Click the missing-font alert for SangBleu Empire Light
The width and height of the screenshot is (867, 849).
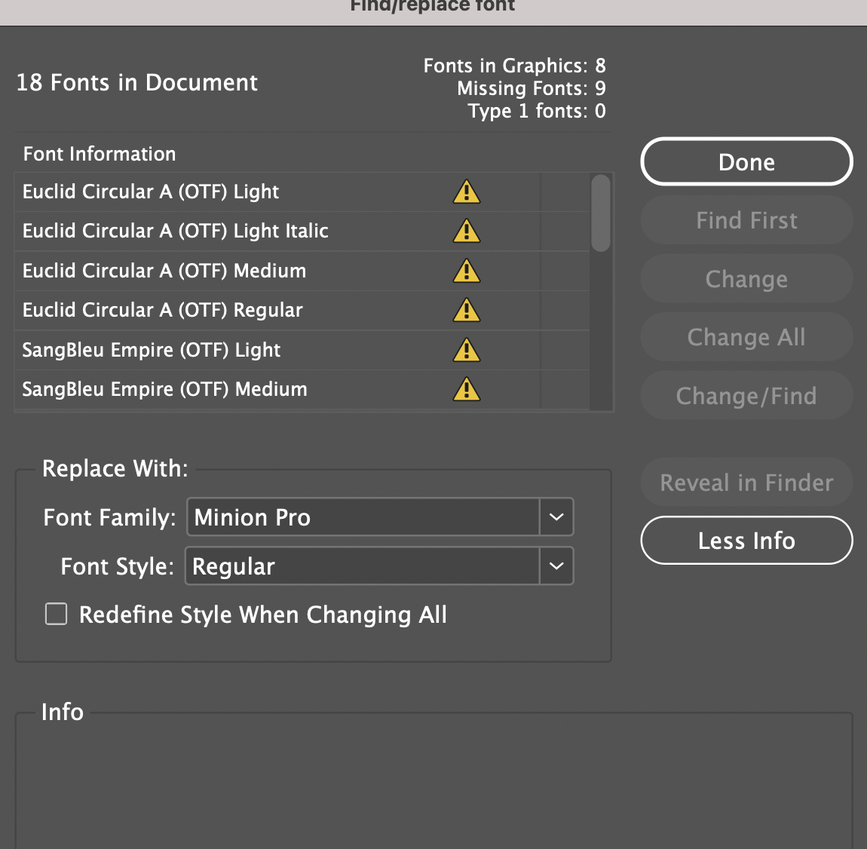click(x=466, y=350)
